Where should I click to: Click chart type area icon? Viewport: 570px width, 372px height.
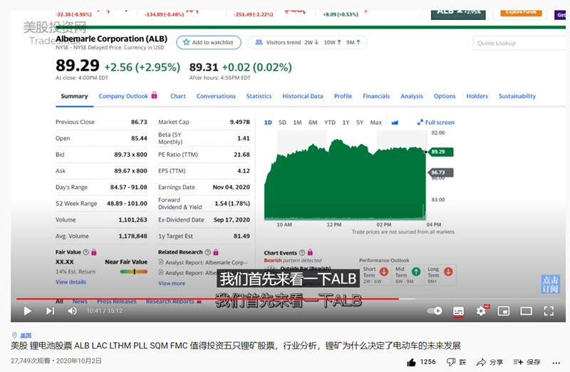pyautogui.click(x=395, y=123)
